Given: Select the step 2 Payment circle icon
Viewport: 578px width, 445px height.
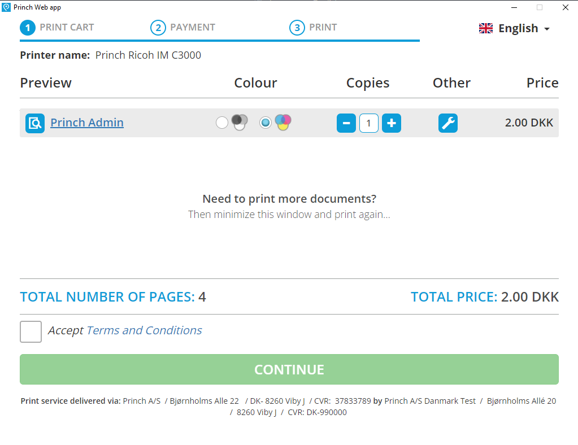Looking at the screenshot, I should 158,27.
